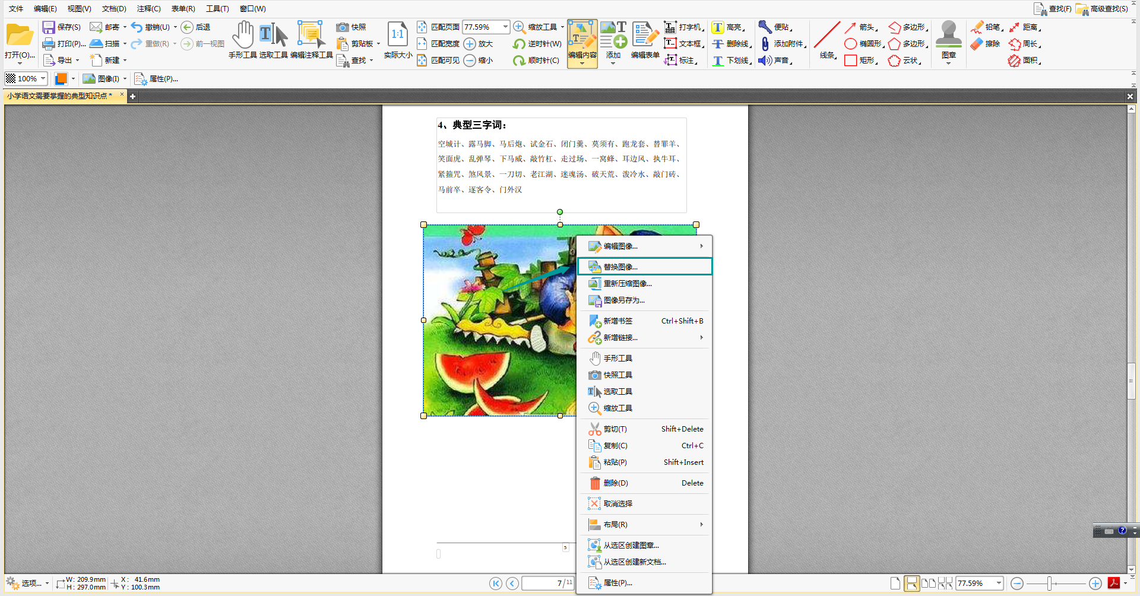Click Add Attachment (添加附件) tool

click(782, 44)
